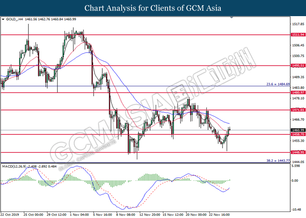
Task: Click the 1466.70 price axis value
Action: pyautogui.click(x=298, y=119)
